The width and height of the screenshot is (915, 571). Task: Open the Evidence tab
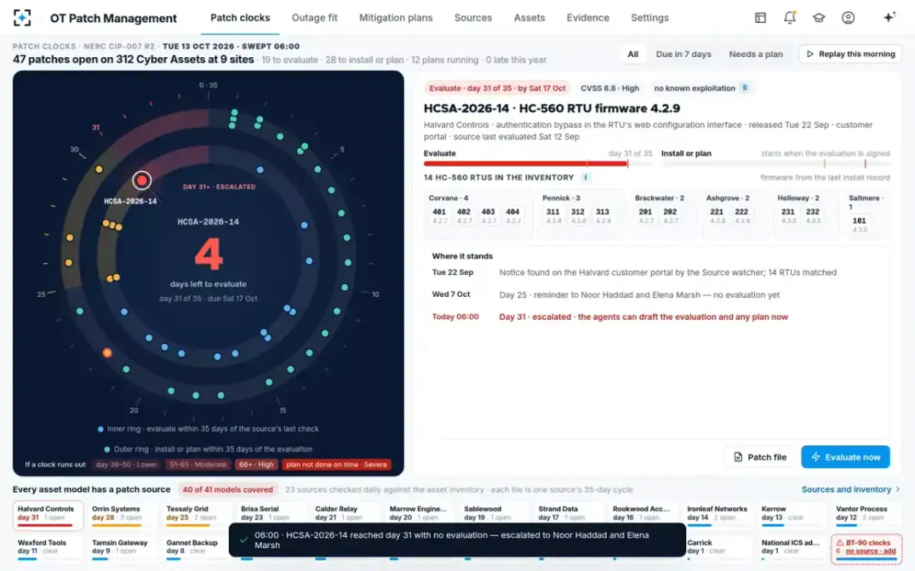pos(588,18)
